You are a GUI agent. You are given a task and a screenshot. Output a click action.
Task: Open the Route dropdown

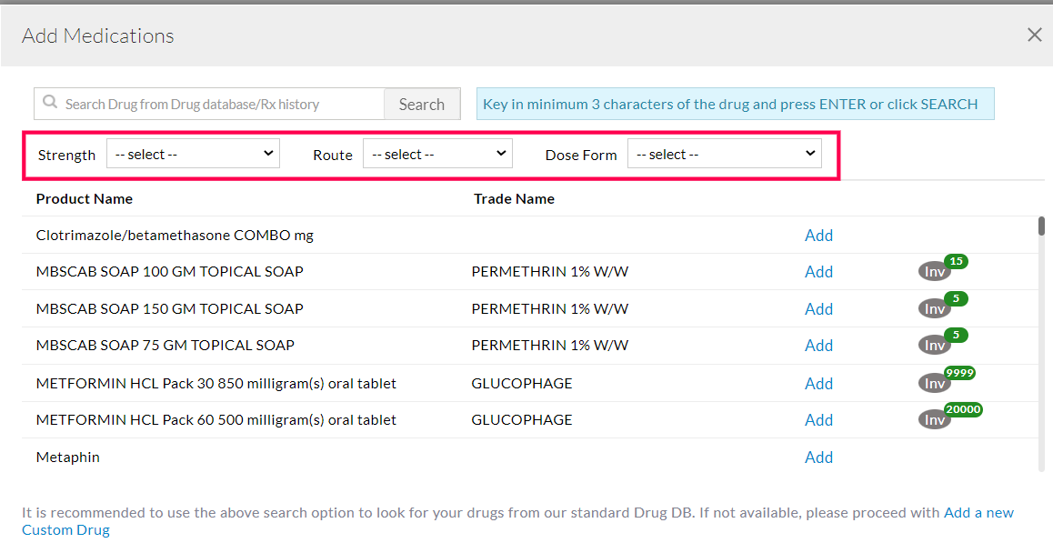point(437,154)
